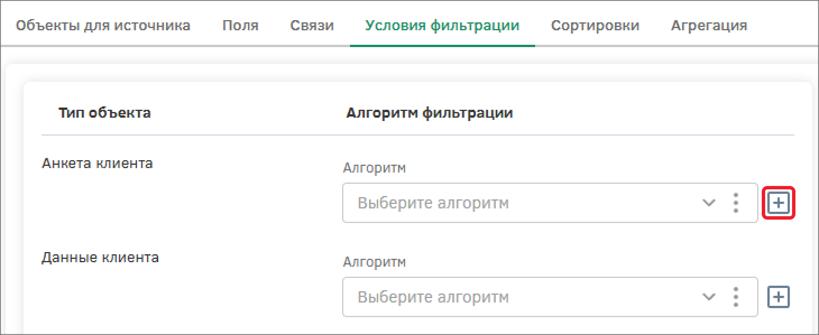Open three-dot menu for Данные клиента algorithm

pyautogui.click(x=735, y=296)
